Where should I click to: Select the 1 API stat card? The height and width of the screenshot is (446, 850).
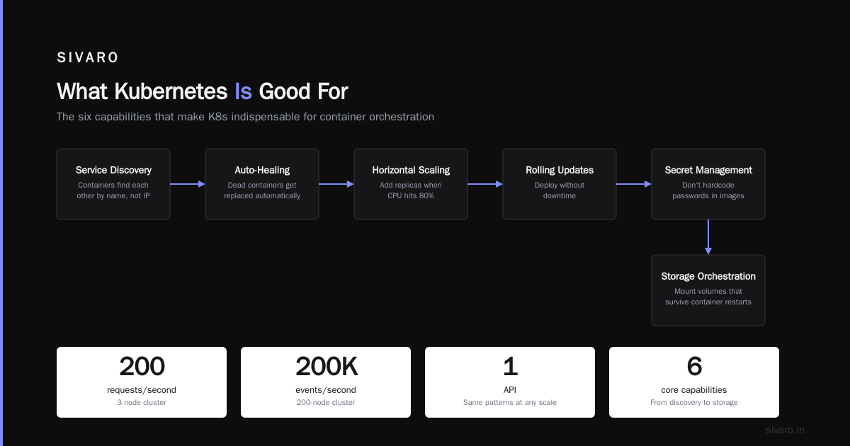(x=510, y=382)
